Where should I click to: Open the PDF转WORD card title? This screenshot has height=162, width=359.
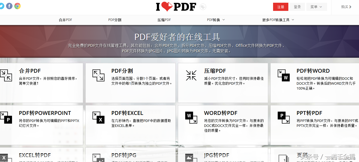point(313,71)
